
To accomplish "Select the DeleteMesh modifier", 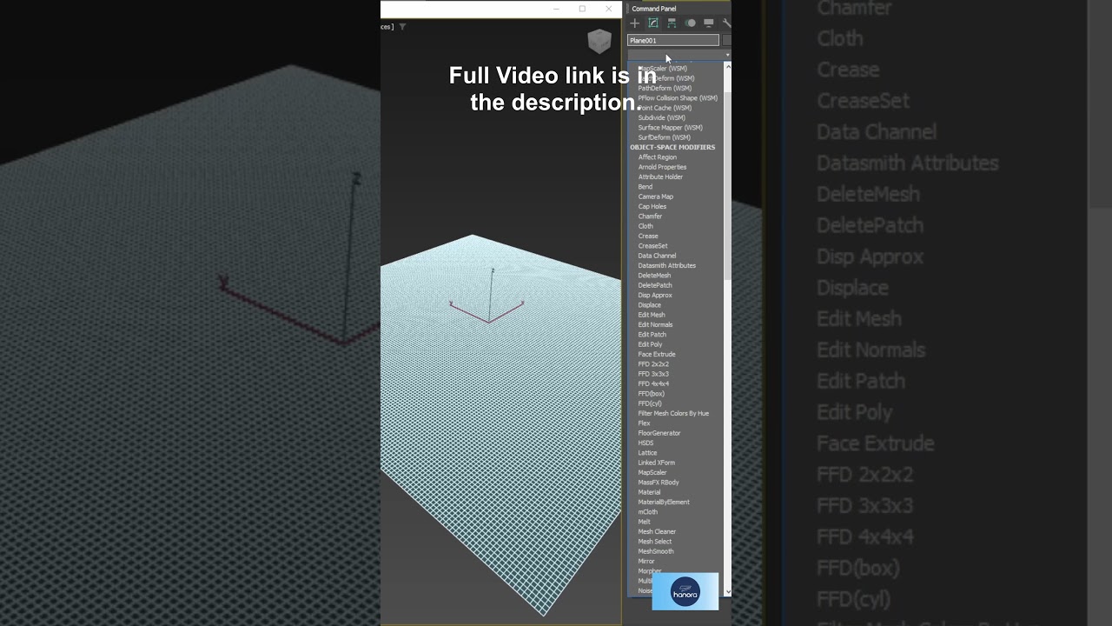I will tap(654, 276).
